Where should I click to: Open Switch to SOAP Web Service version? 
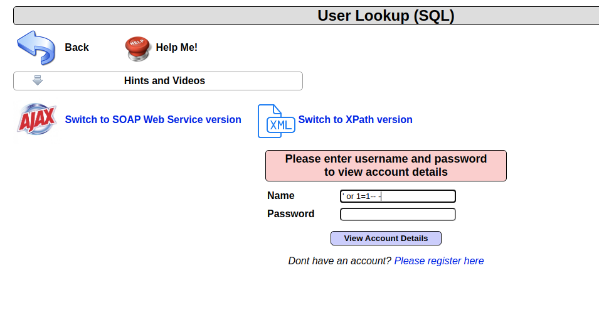(x=153, y=119)
